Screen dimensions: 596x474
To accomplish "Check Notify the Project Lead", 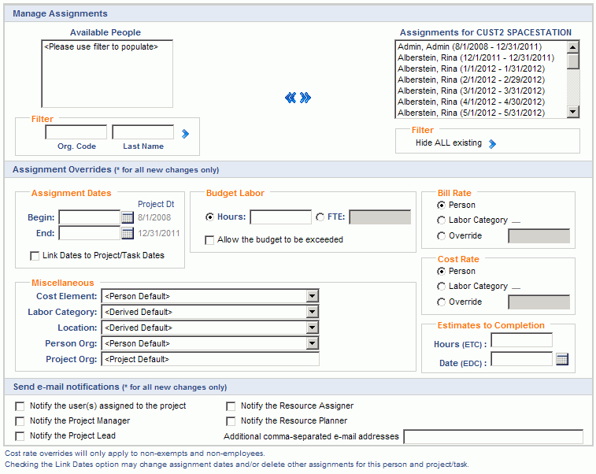I will (x=20, y=436).
